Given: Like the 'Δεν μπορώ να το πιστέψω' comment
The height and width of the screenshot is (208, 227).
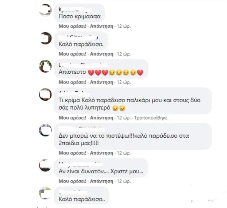Looking at the screenshot, I should coord(73,153).
